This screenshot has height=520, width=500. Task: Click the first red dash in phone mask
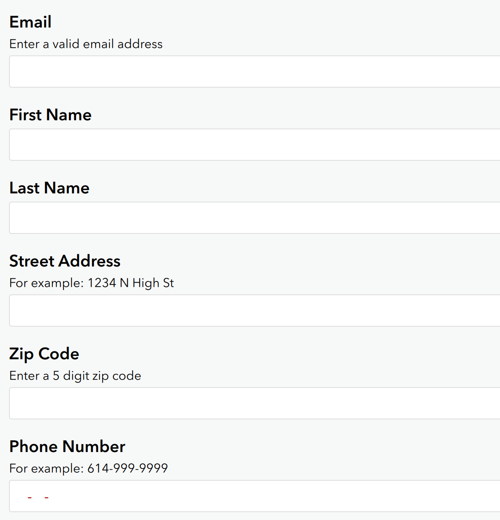coord(30,498)
